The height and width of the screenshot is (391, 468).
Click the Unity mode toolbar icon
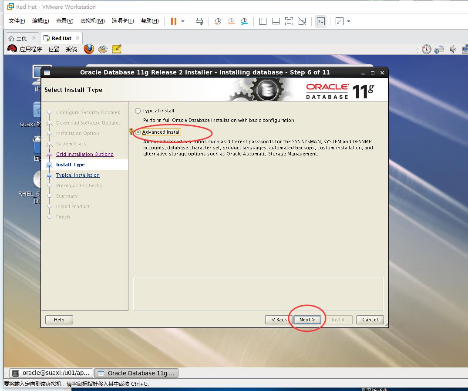(x=302, y=21)
